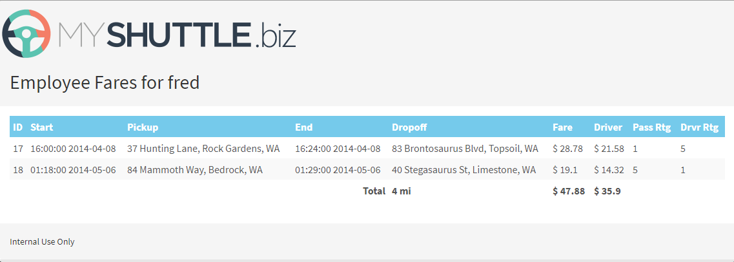The width and height of the screenshot is (734, 262).
Task: Click the MyShuttle steering wheel logo icon
Action: (x=26, y=33)
